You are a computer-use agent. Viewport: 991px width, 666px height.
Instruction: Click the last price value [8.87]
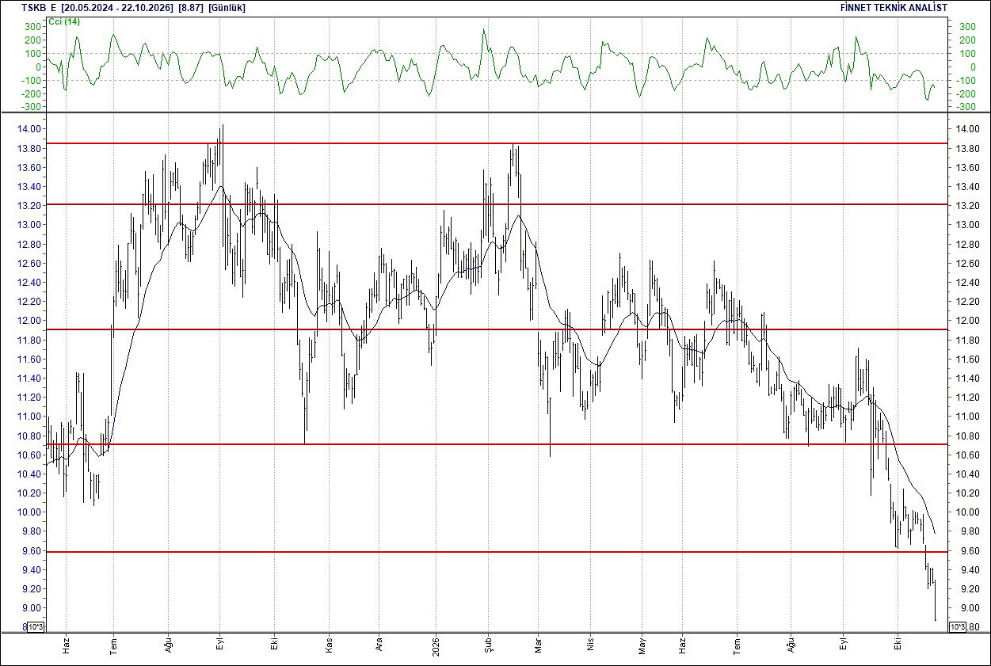[192, 7]
